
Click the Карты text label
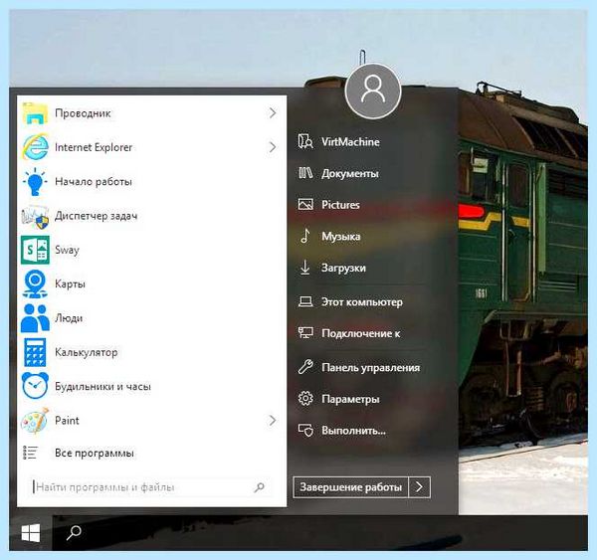[70, 284]
